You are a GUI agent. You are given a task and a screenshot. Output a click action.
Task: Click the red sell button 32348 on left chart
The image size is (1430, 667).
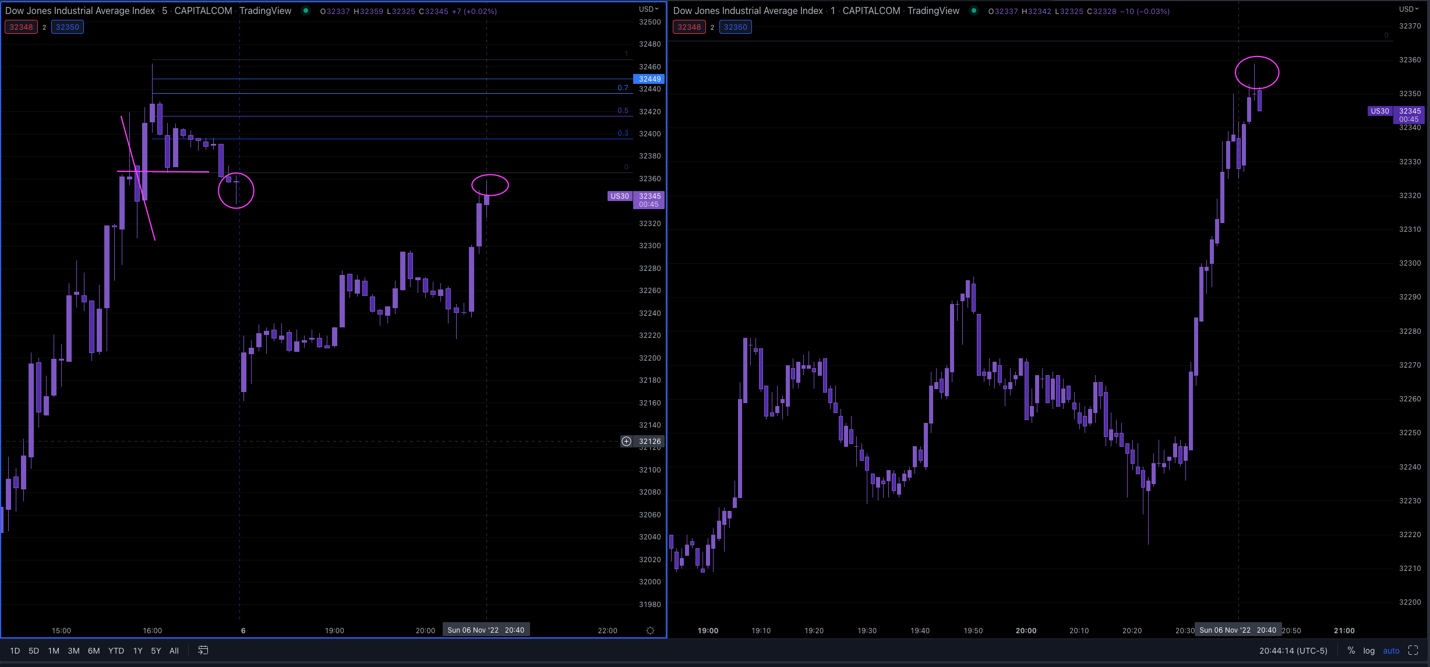21,27
